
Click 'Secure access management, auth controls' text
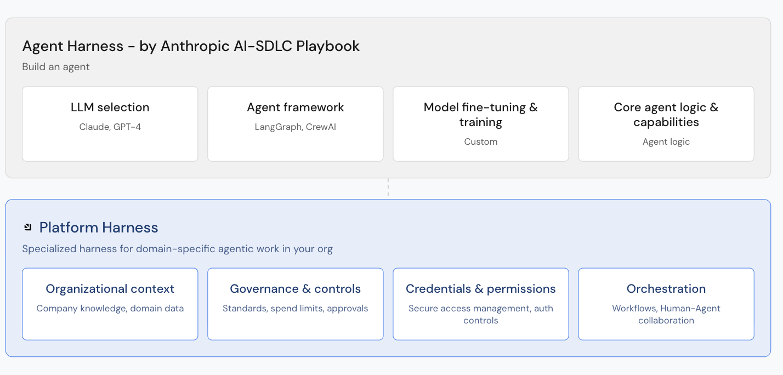click(x=481, y=314)
